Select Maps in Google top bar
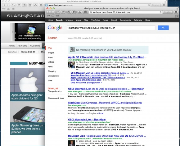This screenshot has width=180, height=146. pos(78,20)
